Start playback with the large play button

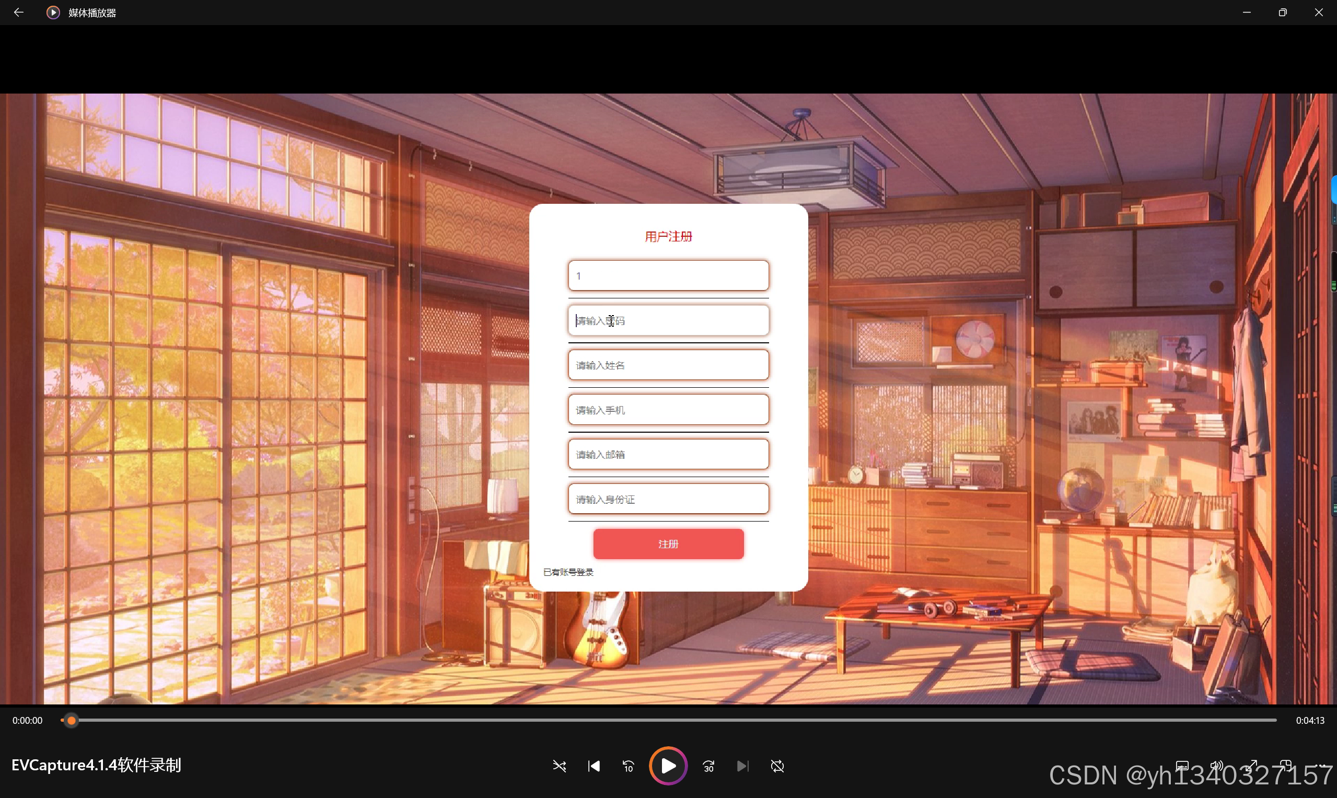click(668, 766)
